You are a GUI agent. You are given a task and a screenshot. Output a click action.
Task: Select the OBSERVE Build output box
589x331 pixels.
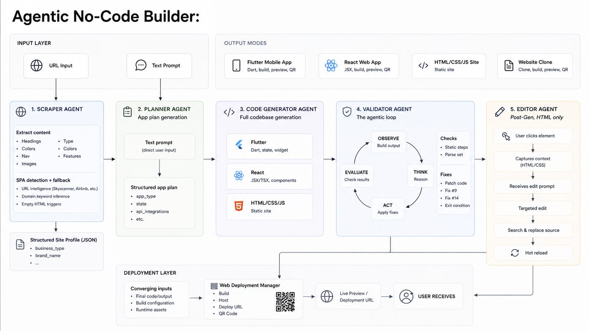click(x=388, y=142)
